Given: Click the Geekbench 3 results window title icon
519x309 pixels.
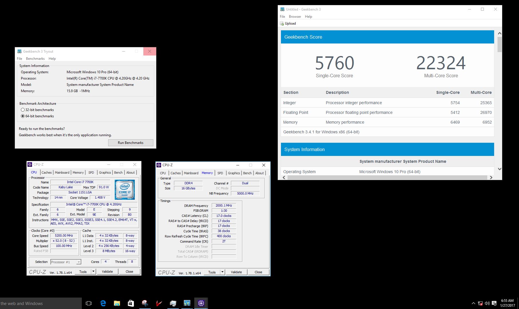Looking at the screenshot, I should [282, 9].
